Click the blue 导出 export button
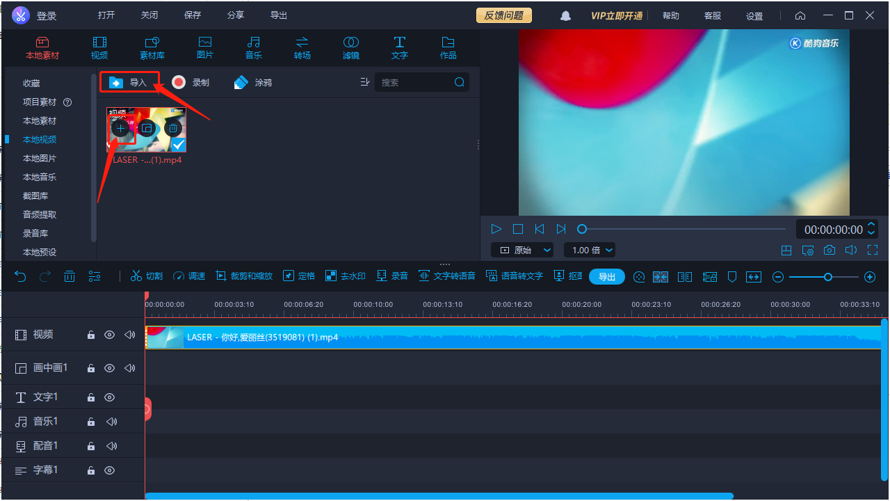Viewport: 890px width, 501px height. click(x=607, y=277)
